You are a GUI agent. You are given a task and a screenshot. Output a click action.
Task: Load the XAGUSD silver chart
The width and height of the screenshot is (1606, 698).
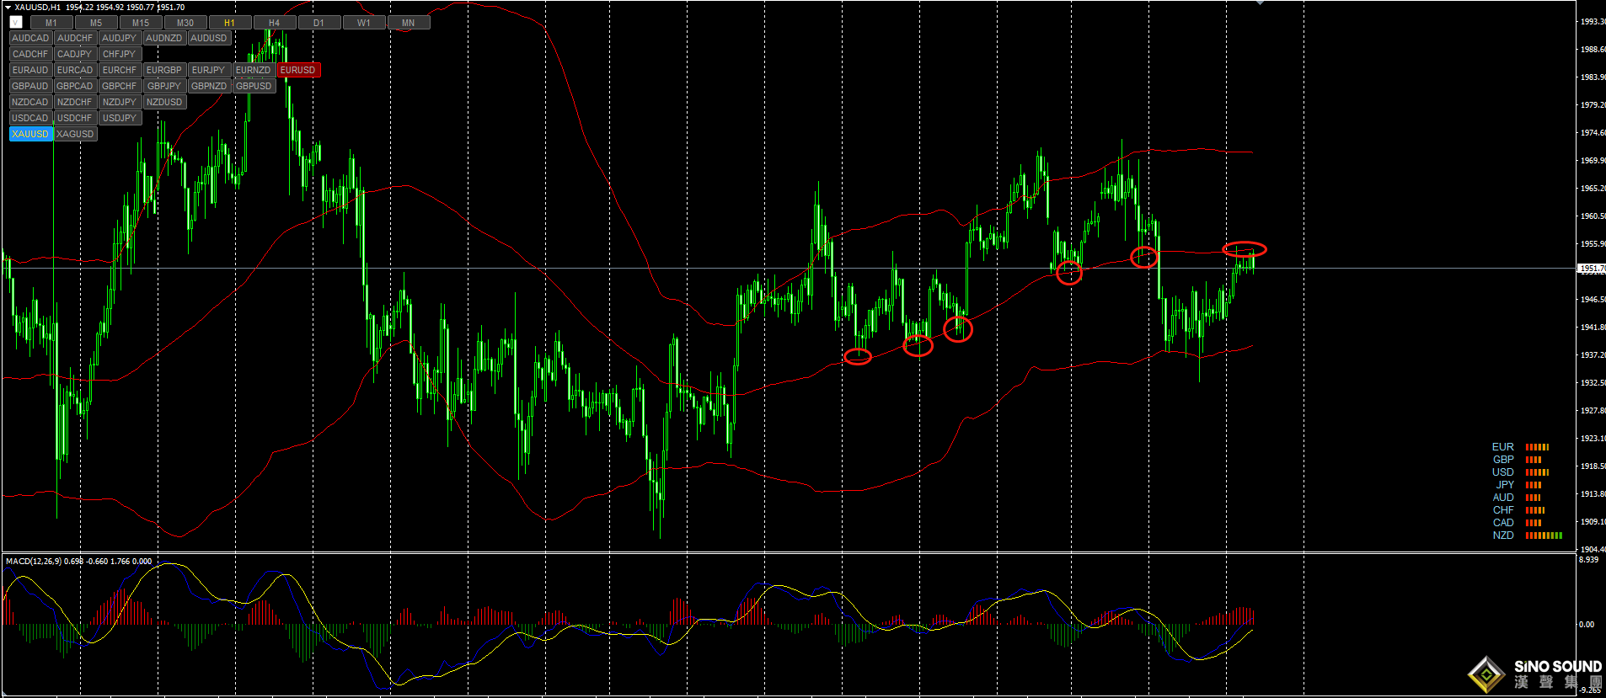[x=75, y=134]
